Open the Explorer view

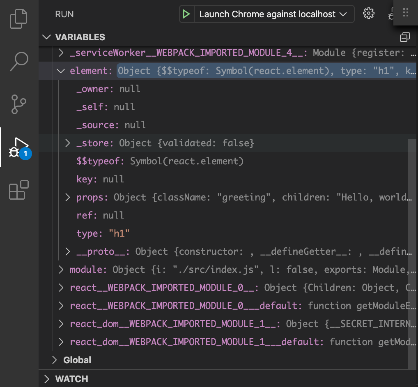18,18
